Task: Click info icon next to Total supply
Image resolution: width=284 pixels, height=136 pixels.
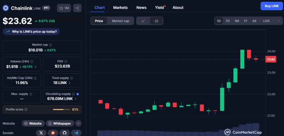Action: [x=71, y=78]
